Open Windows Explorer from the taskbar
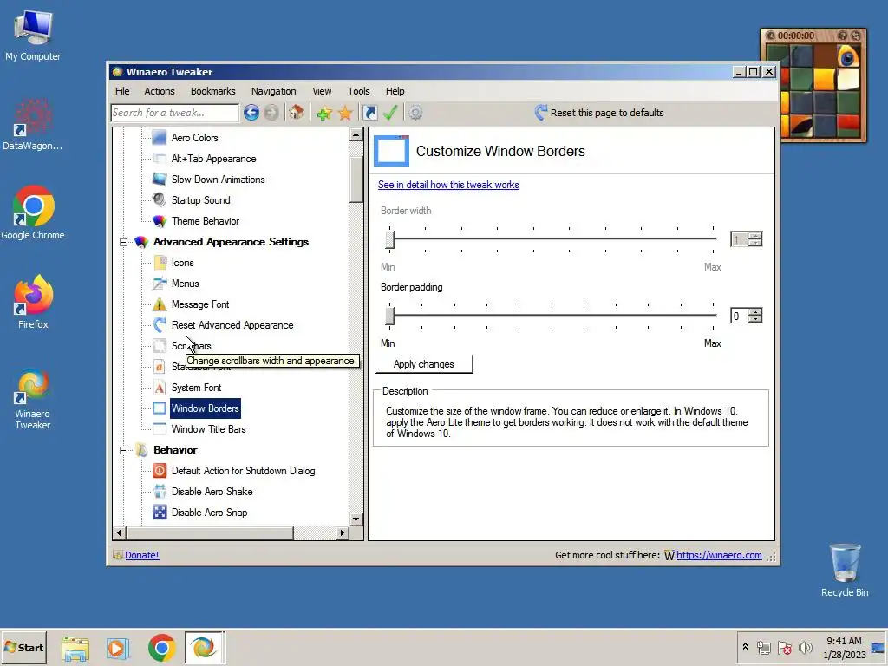This screenshot has height=666, width=888. tap(75, 648)
